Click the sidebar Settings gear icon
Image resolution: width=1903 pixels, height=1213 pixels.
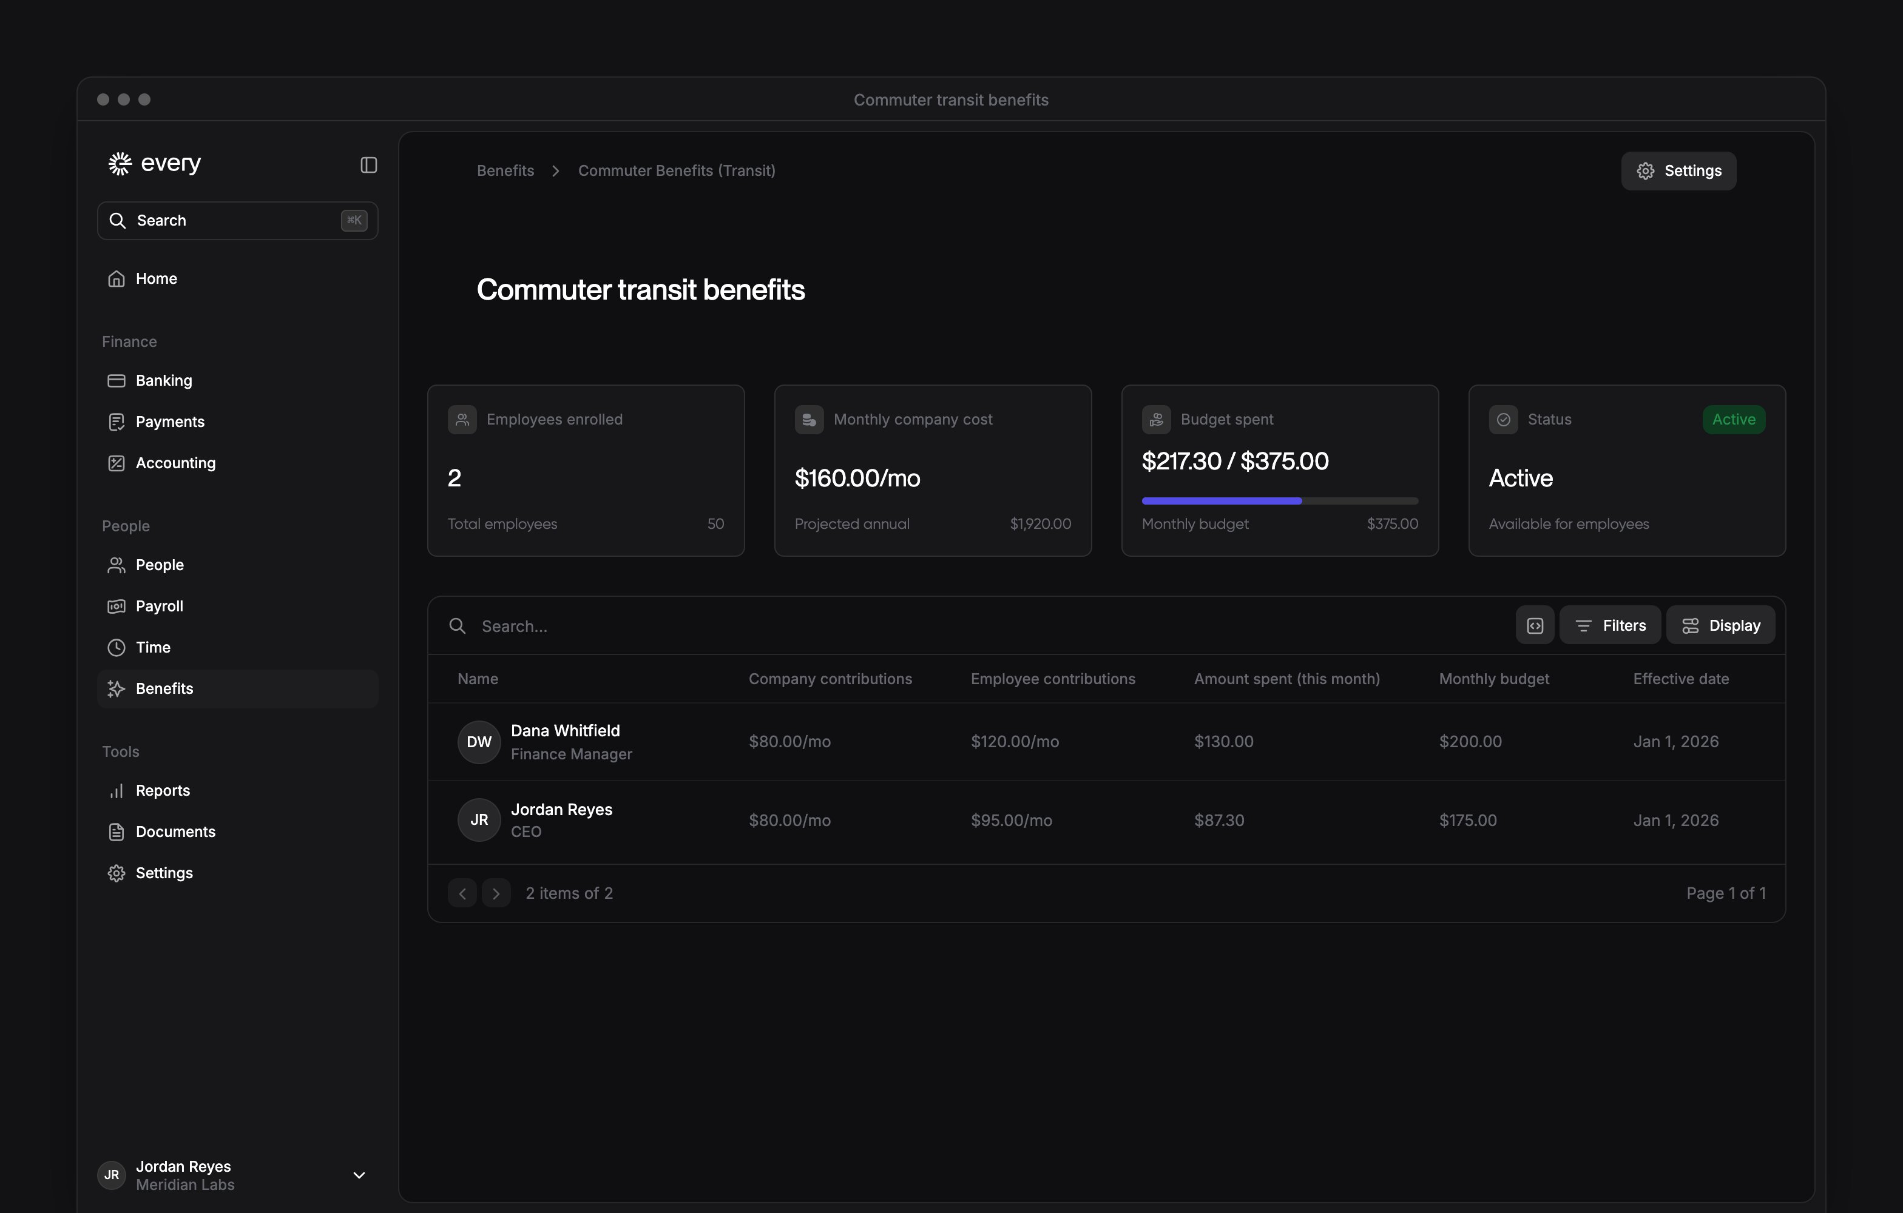tap(116, 873)
